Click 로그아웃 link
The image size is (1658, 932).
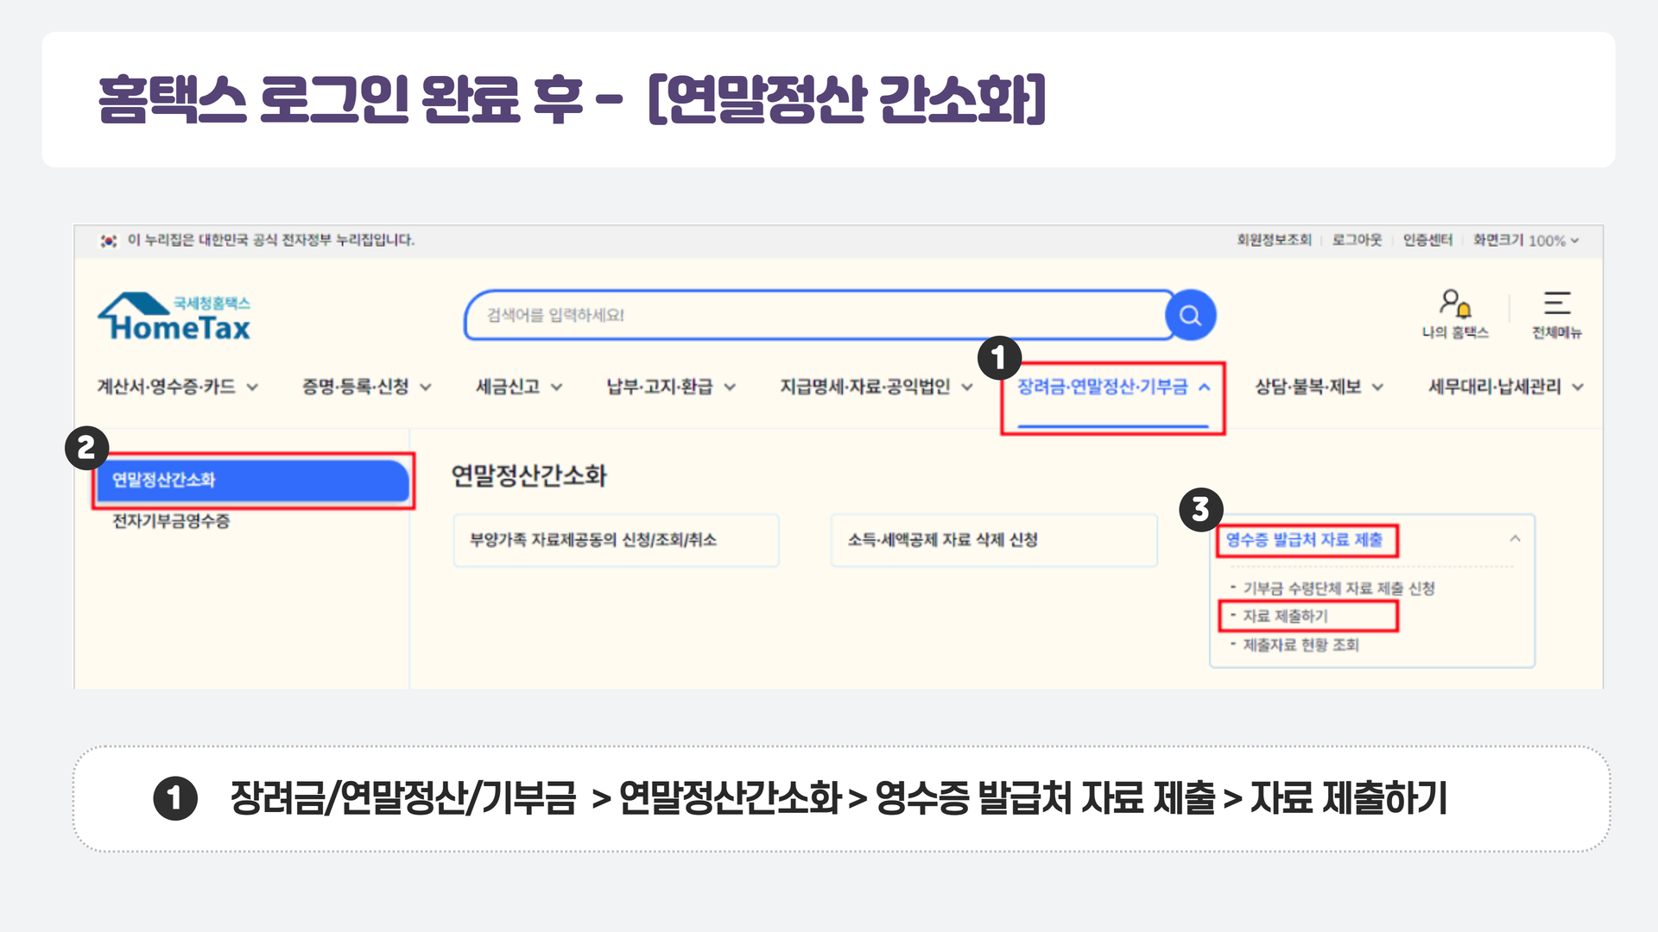(x=1357, y=241)
